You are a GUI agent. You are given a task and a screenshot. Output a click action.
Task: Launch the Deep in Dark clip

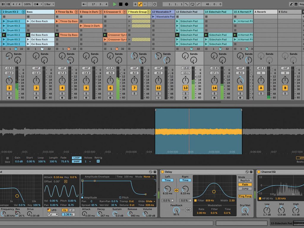click(82, 26)
